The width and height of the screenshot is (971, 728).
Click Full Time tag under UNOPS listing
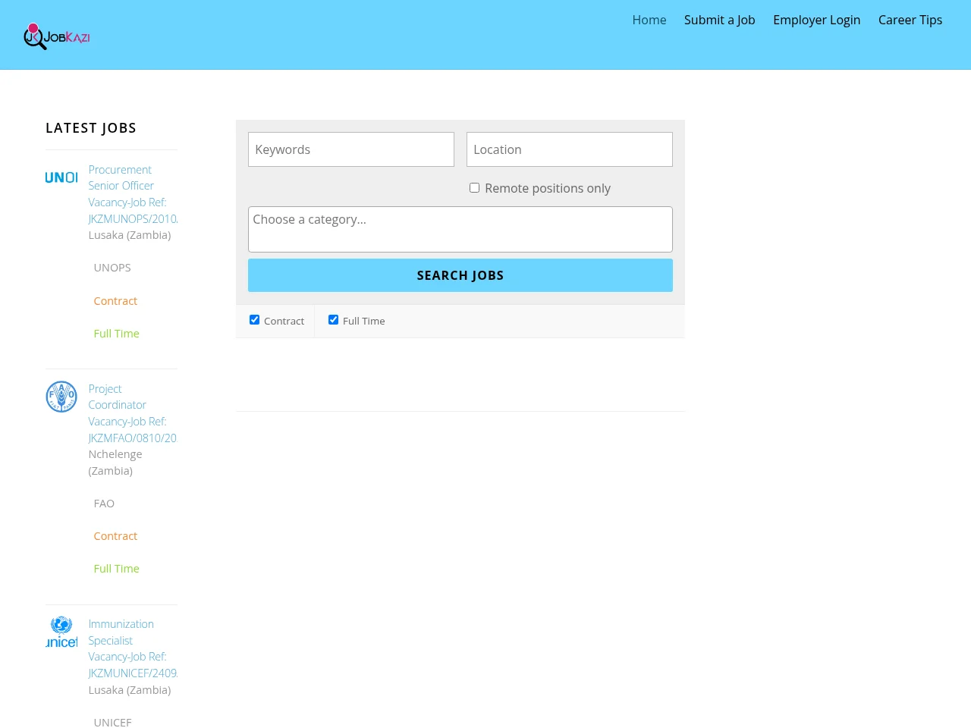point(116,334)
